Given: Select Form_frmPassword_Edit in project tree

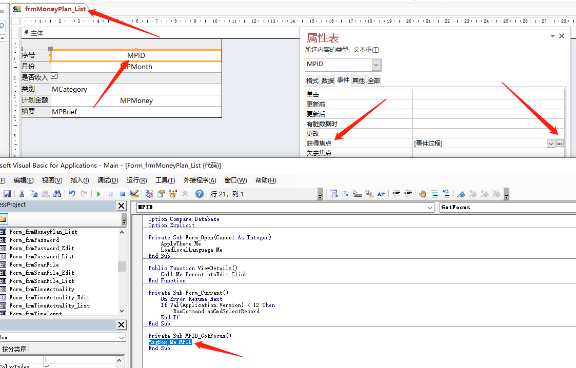Looking at the screenshot, I should coord(42,249).
